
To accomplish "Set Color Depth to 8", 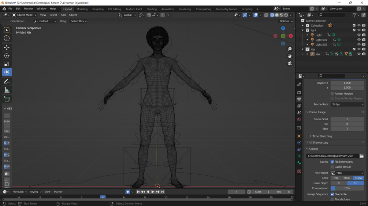I will [x=339, y=183].
